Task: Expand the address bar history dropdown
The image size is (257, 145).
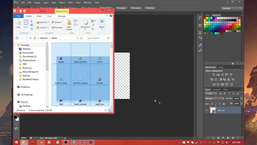Action: click(x=78, y=38)
